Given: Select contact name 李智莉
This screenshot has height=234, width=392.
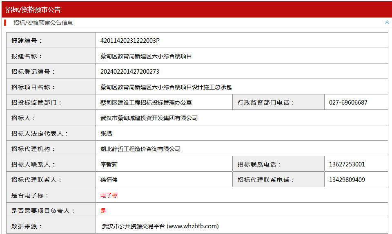Looking at the screenshot, I should click(x=109, y=164).
